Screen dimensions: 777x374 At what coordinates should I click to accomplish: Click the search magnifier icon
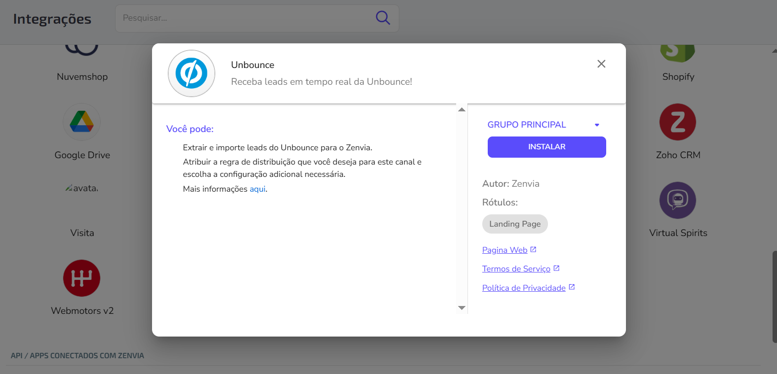pyautogui.click(x=383, y=18)
